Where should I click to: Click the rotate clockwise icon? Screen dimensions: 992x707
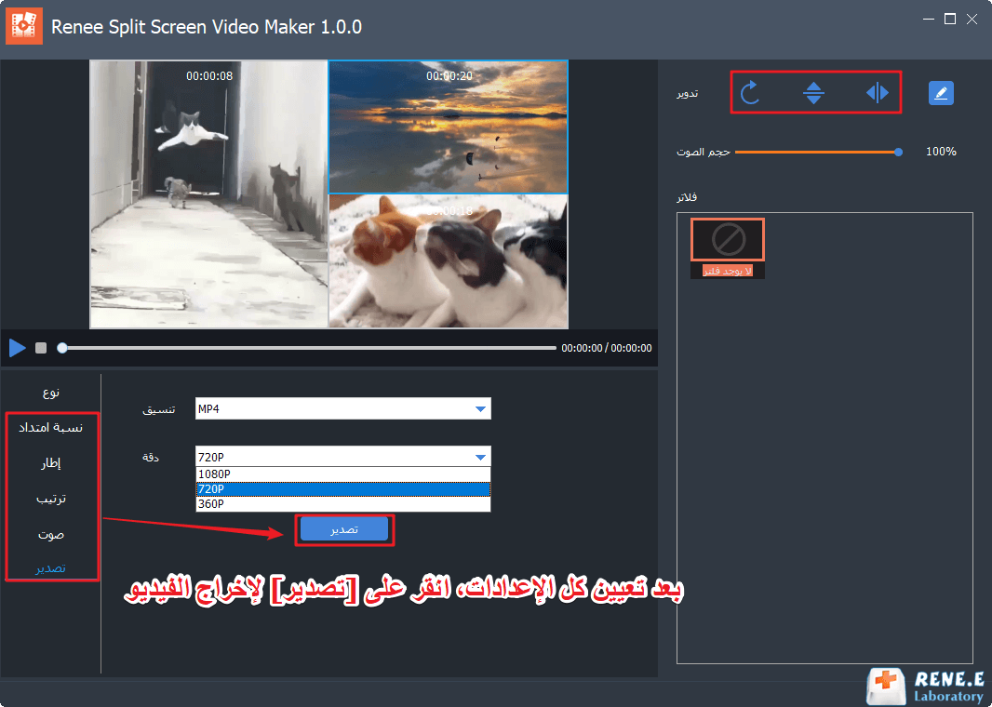(750, 92)
